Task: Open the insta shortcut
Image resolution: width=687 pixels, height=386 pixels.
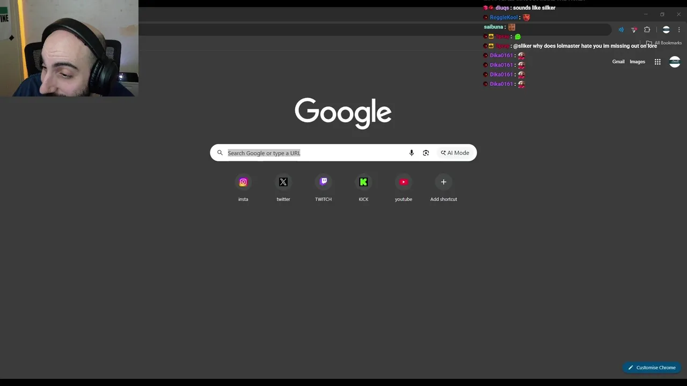Action: pyautogui.click(x=243, y=188)
